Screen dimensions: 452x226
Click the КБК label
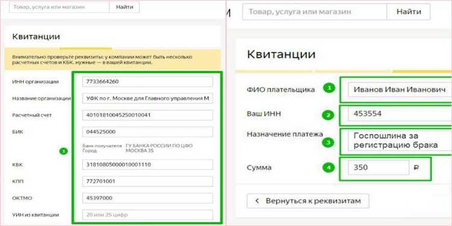(17, 165)
